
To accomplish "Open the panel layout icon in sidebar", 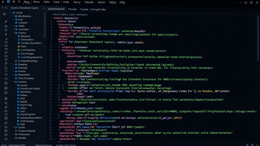I will (x=6, y=83).
